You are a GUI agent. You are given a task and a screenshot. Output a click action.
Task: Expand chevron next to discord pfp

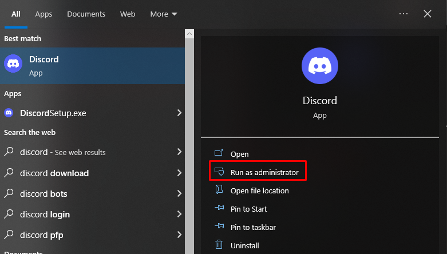[179, 235]
